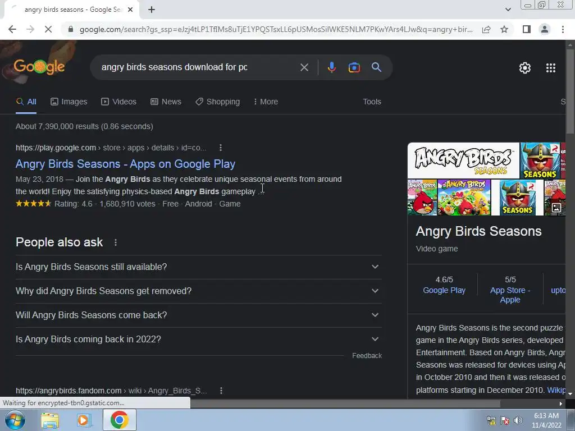
Task: Submit search with magnifier icon
Action: [x=376, y=67]
